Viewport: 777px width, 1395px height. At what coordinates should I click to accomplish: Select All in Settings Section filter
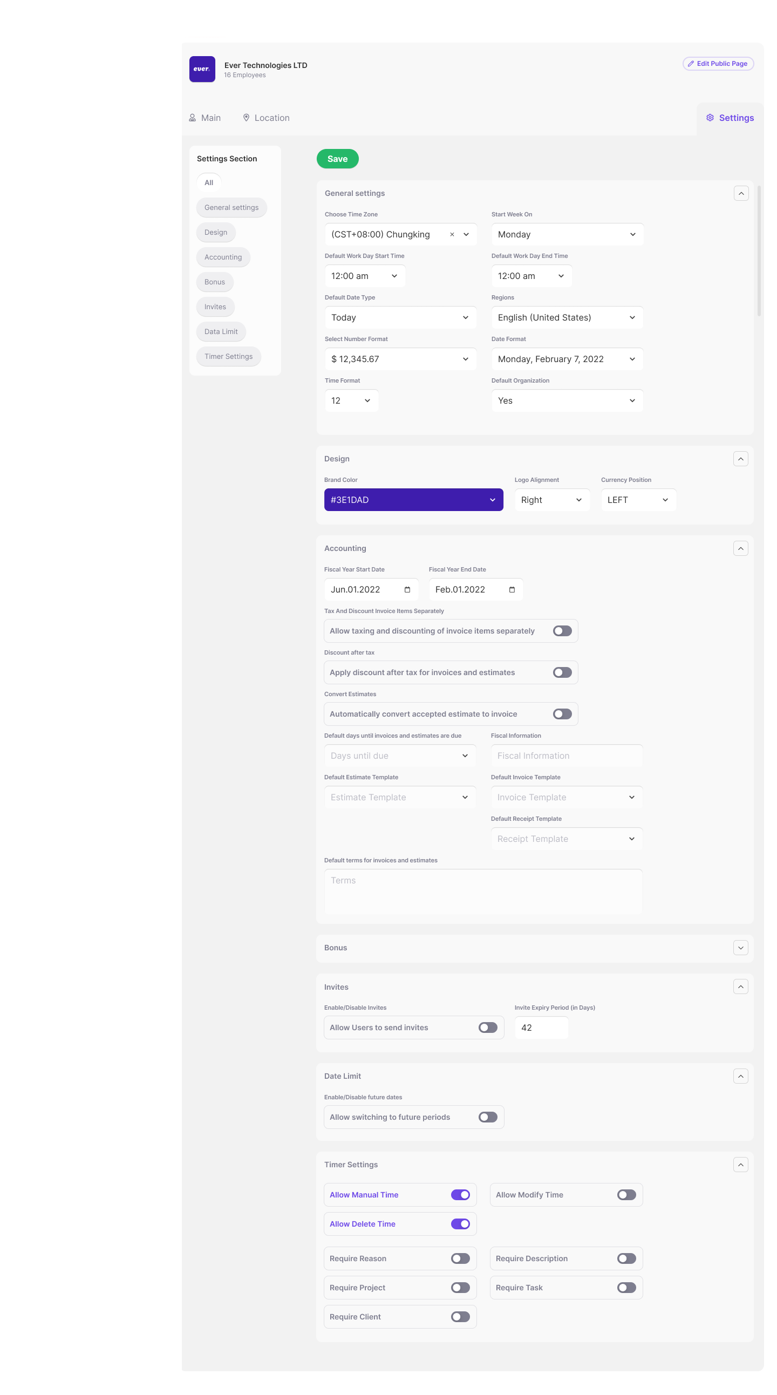pos(209,183)
